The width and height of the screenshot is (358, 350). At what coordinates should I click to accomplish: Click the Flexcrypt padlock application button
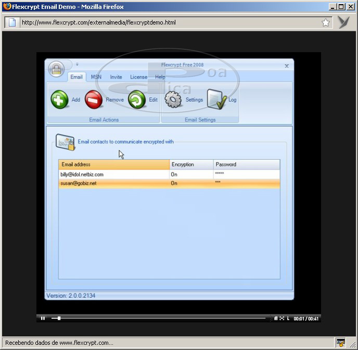pos(56,68)
